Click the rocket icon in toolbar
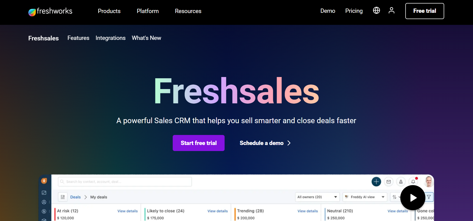473x221 pixels. click(401, 182)
